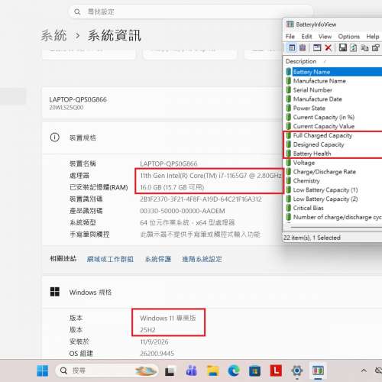Select the Voltage row
The height and width of the screenshot is (382, 382).
(x=334, y=163)
